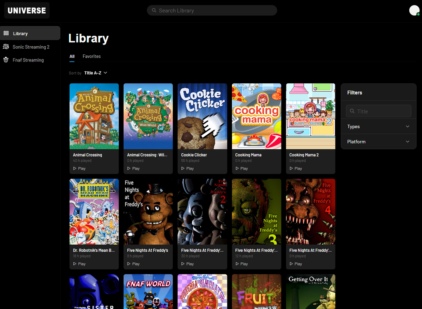The height and width of the screenshot is (309, 422).
Task: Open the Library sidebar icon
Action: tap(6, 33)
